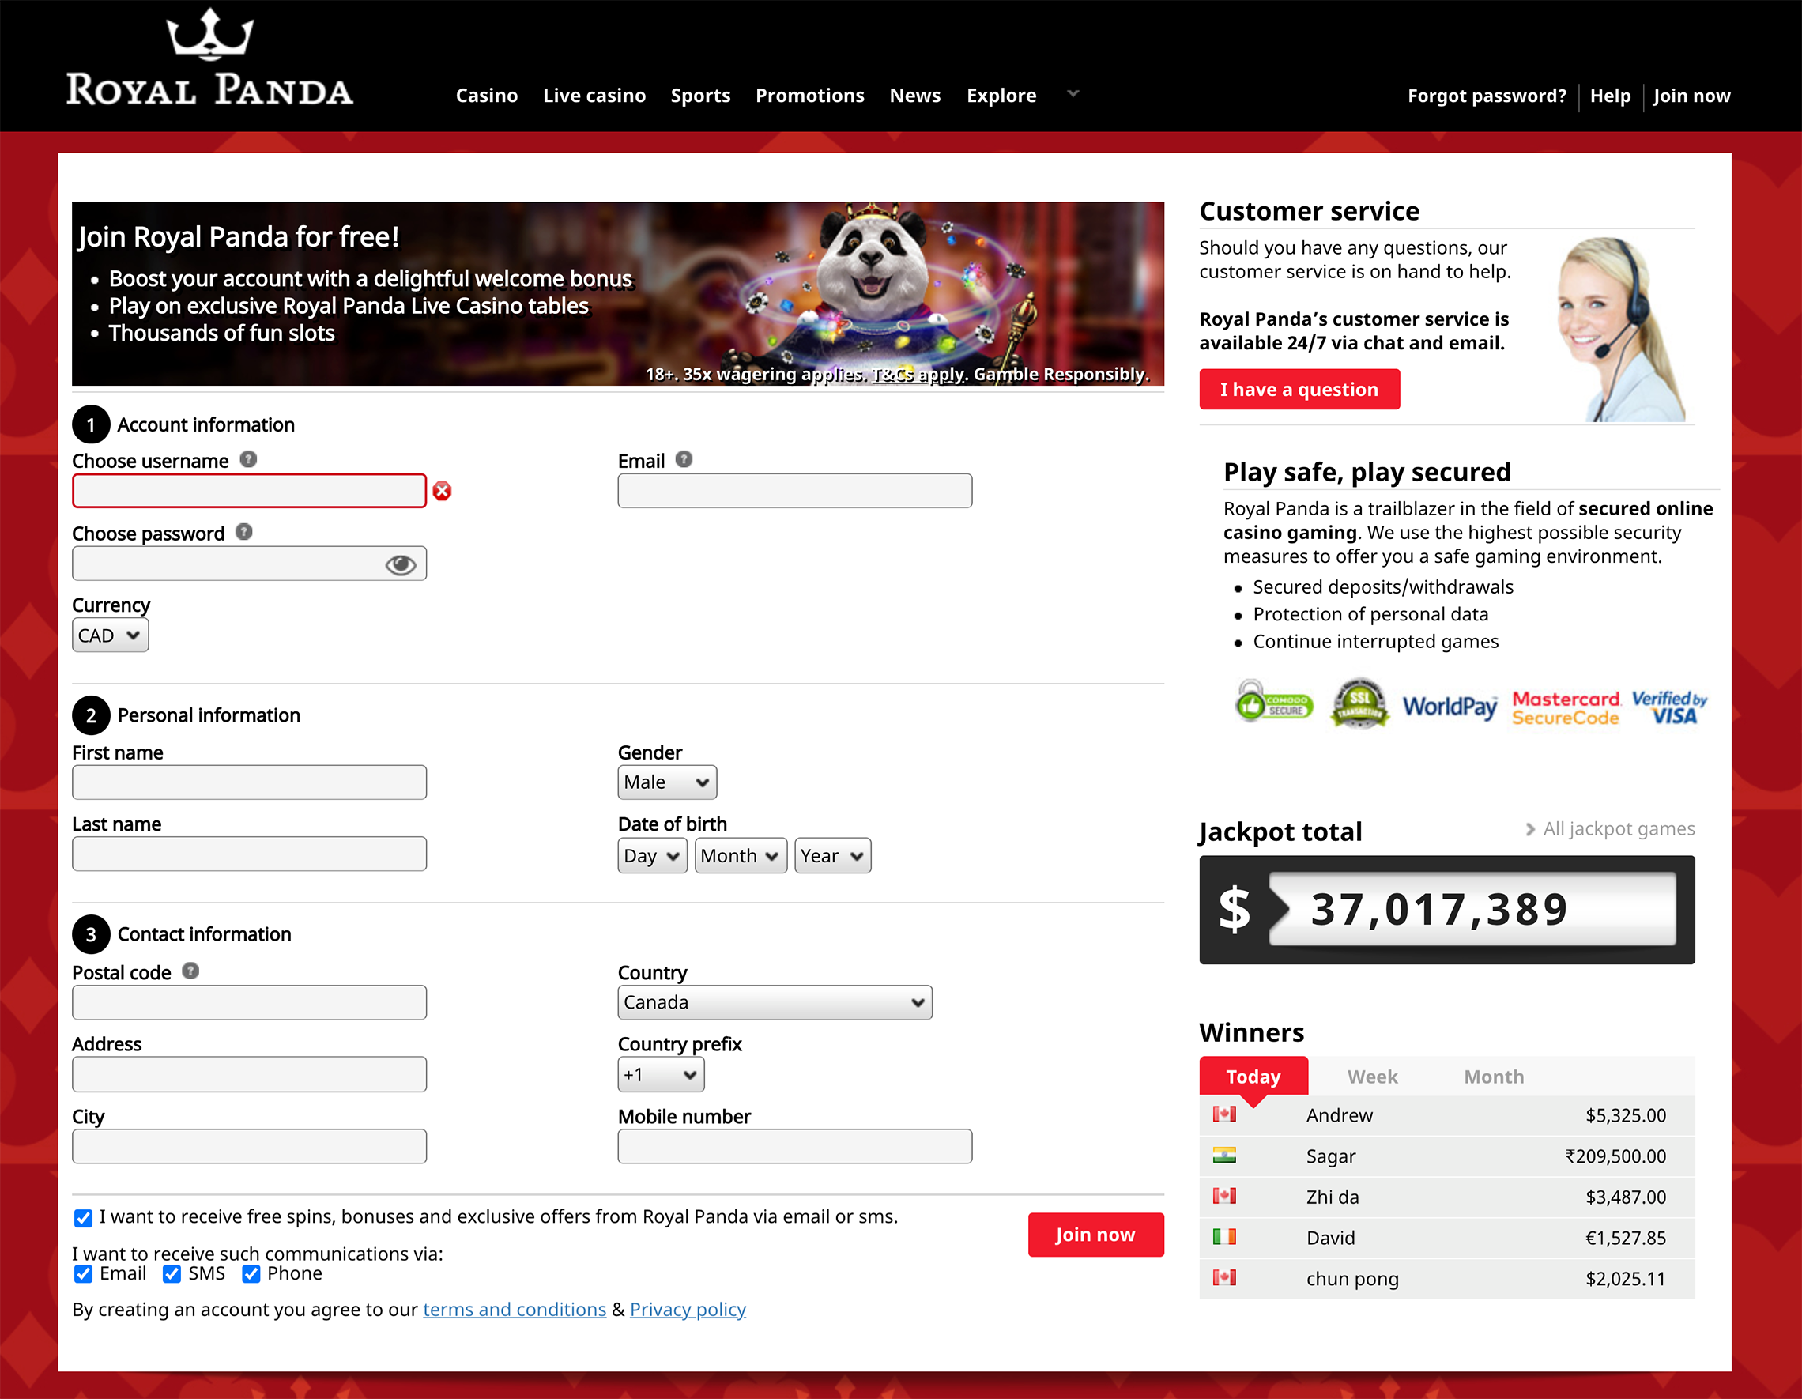Image resolution: width=1802 pixels, height=1399 pixels.
Task: Click the dollar sign on jackpot counter
Action: click(1235, 910)
